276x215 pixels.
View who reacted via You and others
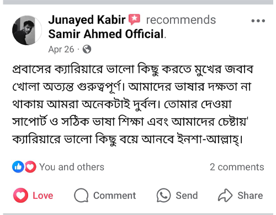pos(72,167)
